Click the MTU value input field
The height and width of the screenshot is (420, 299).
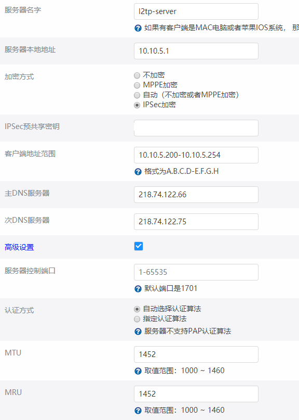tap(196, 354)
